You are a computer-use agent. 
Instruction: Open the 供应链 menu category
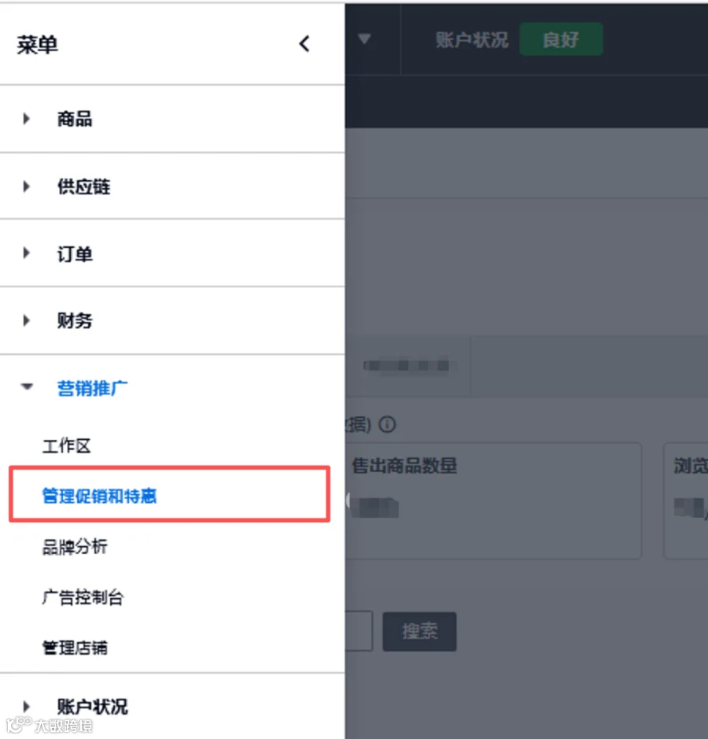coord(83,187)
